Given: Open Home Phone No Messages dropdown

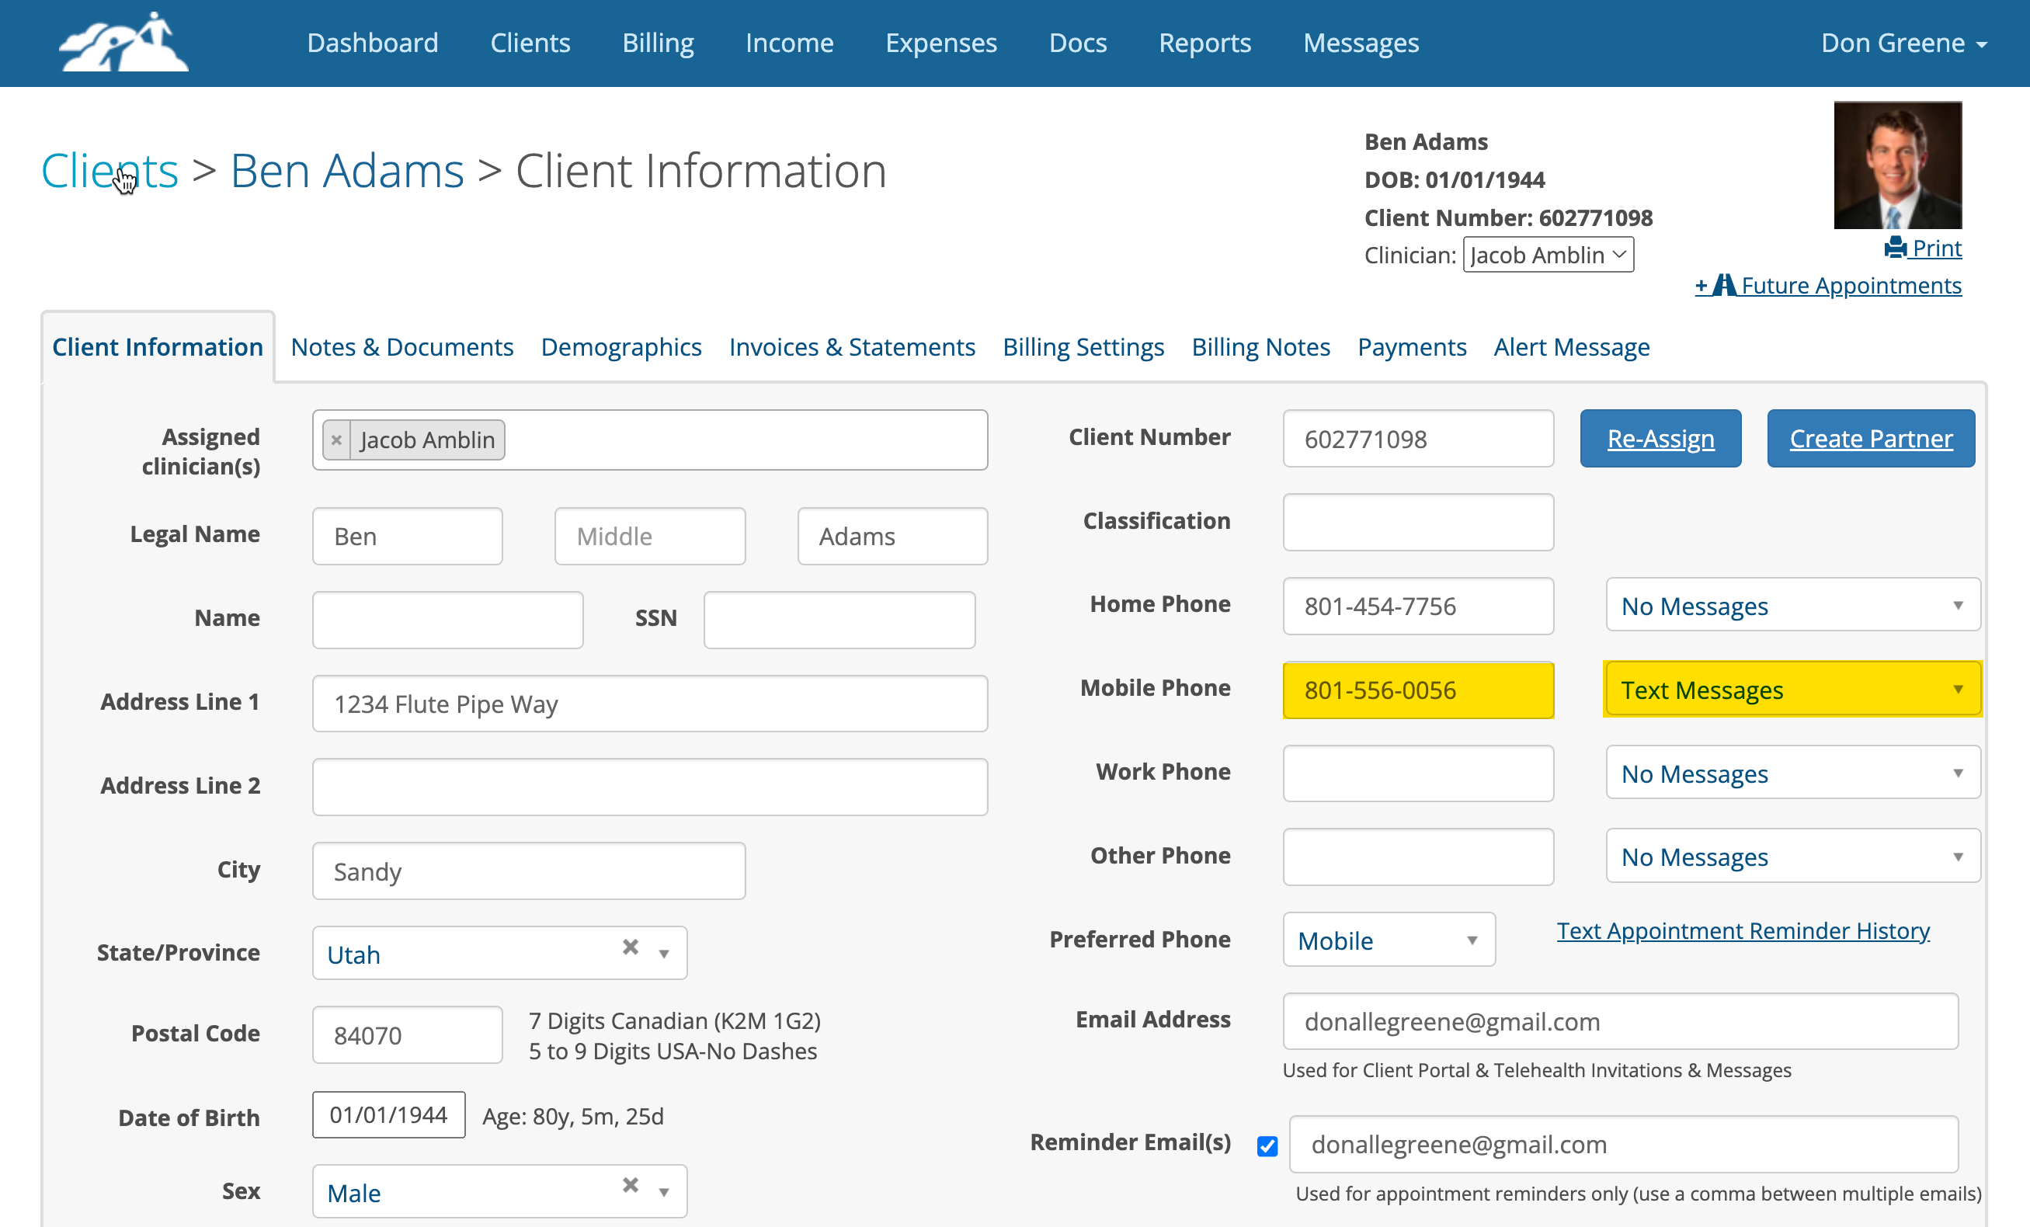Looking at the screenshot, I should (x=1792, y=606).
